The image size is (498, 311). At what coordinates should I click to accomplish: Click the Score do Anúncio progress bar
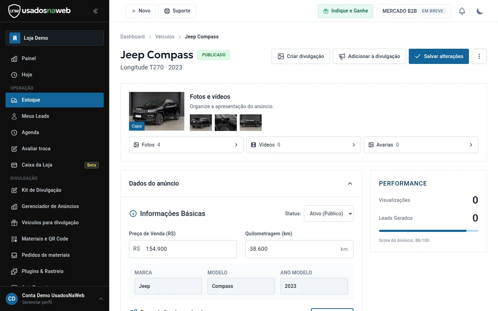[428, 231]
